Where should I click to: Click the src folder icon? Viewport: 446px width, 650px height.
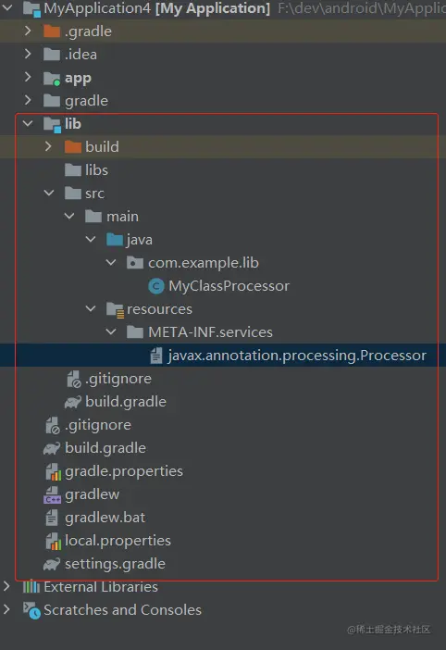[x=73, y=194]
